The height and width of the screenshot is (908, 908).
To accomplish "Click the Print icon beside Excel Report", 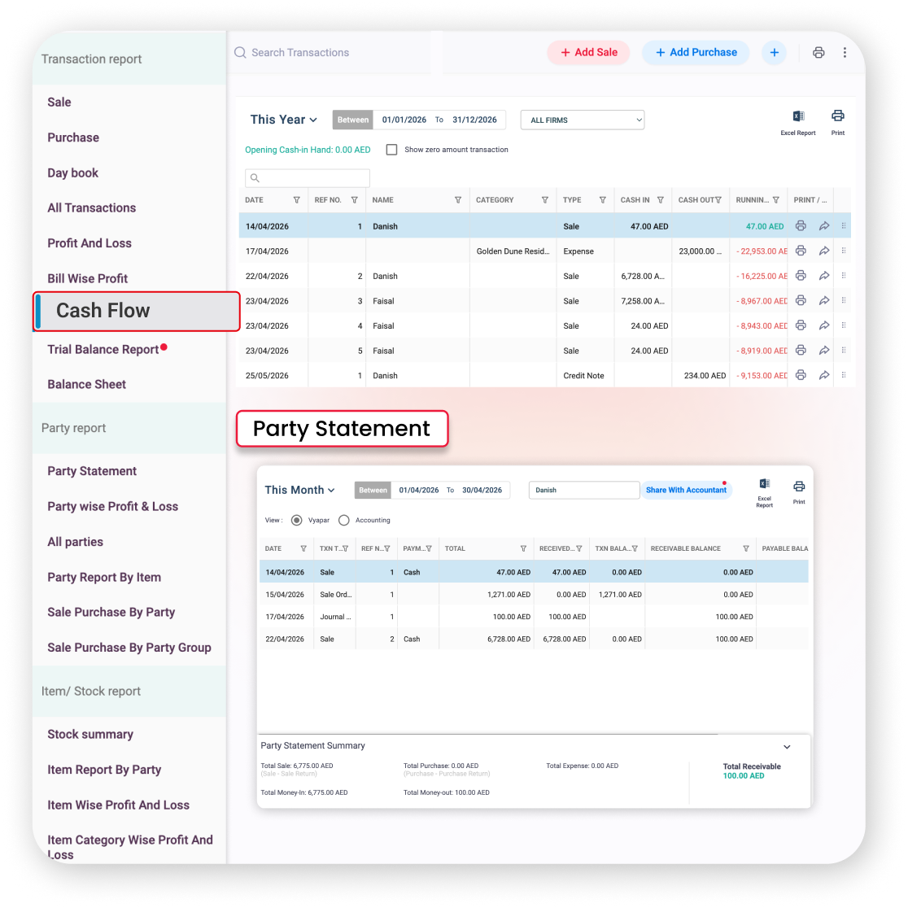I will click(837, 116).
